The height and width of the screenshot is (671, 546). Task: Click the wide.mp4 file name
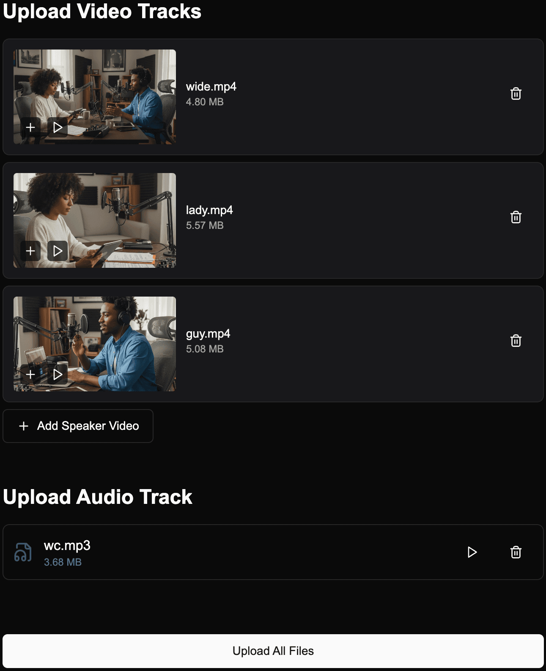point(211,87)
